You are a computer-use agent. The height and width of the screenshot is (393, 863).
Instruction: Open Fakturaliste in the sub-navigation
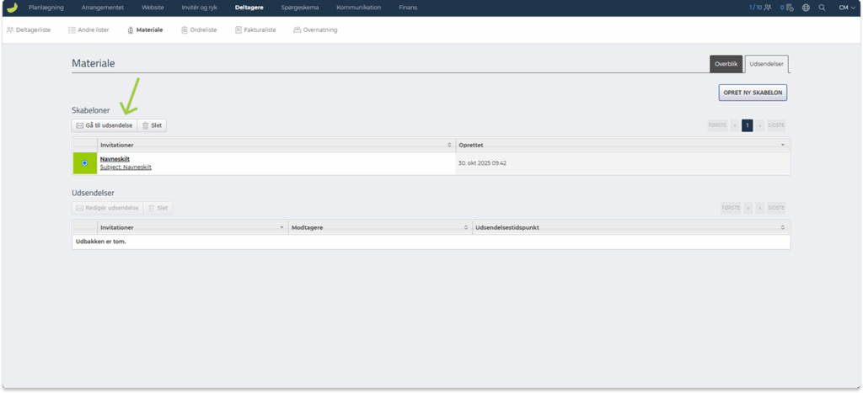[x=255, y=30]
